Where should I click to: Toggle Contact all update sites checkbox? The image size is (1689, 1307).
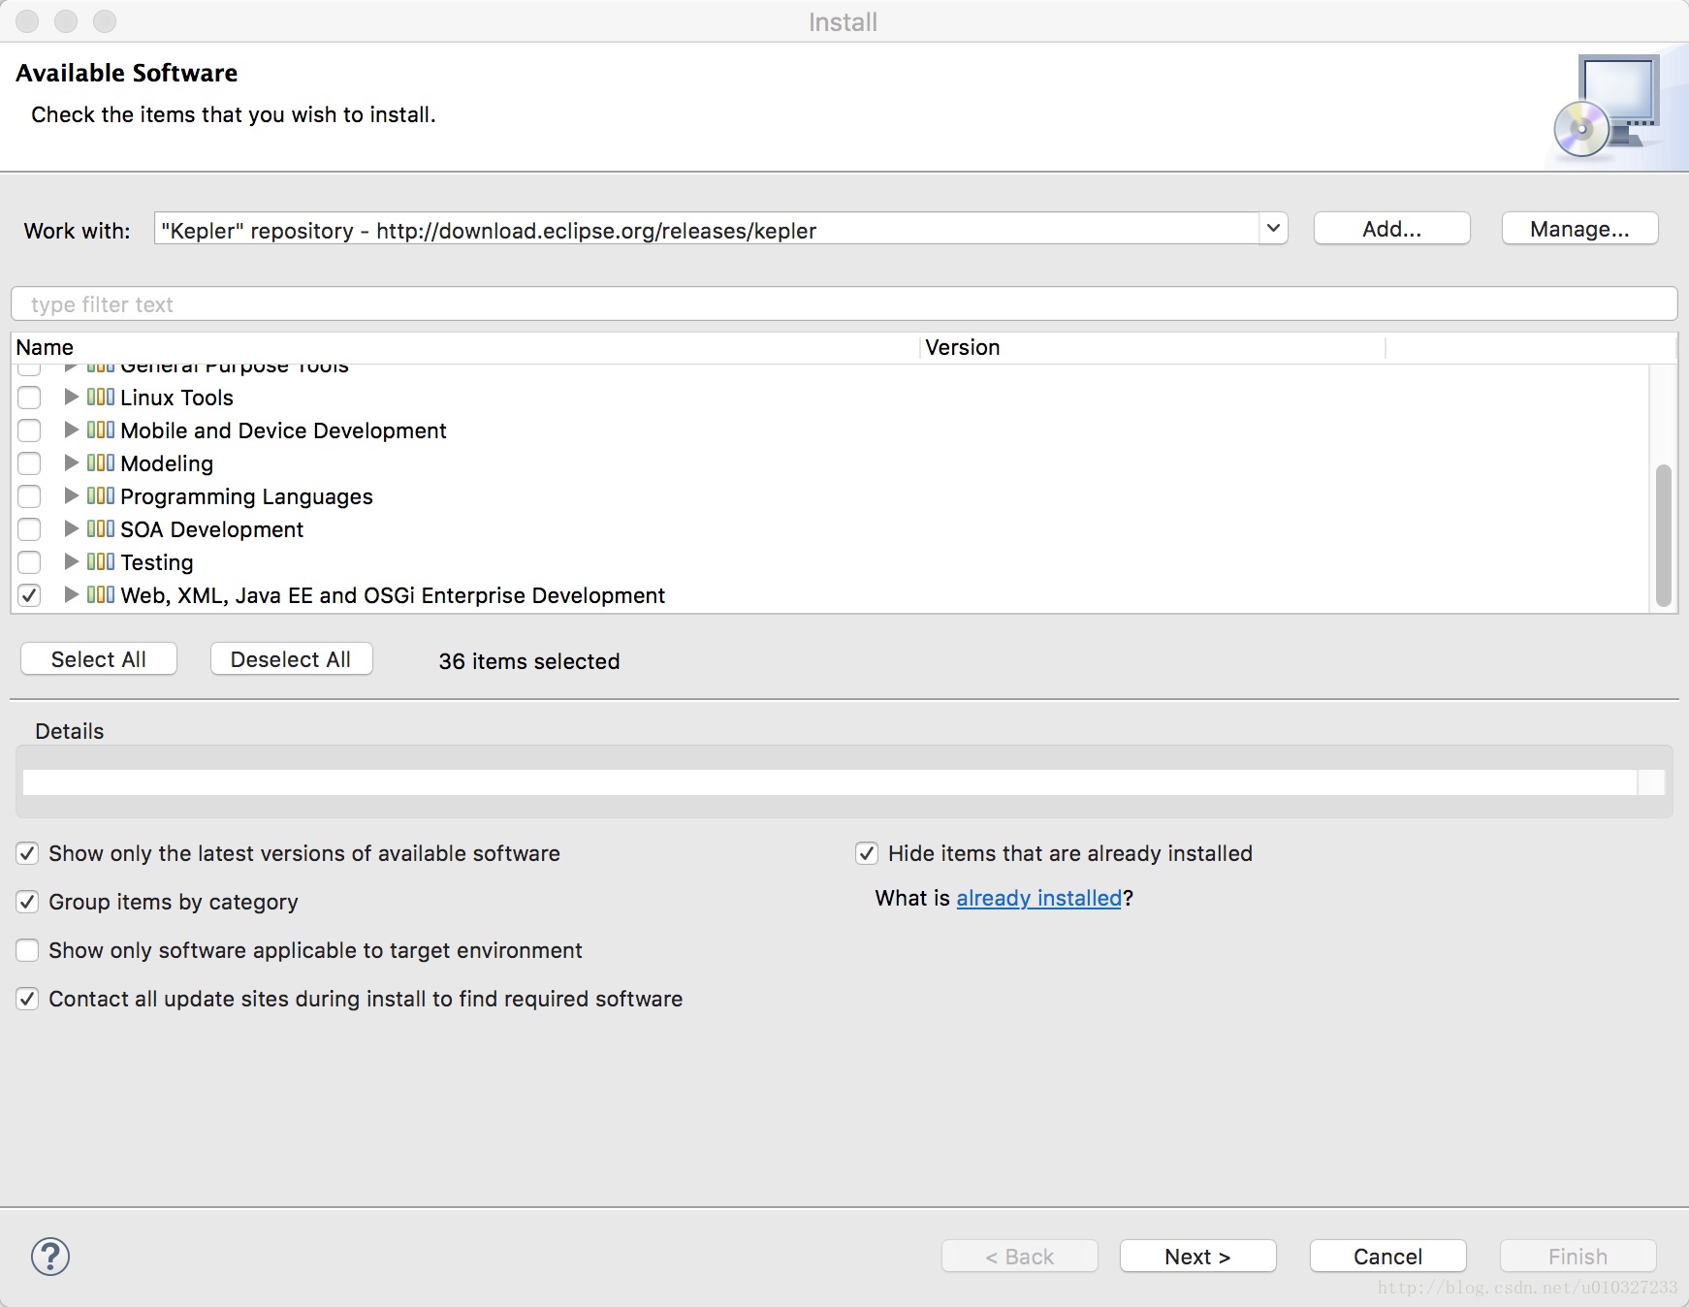(27, 999)
